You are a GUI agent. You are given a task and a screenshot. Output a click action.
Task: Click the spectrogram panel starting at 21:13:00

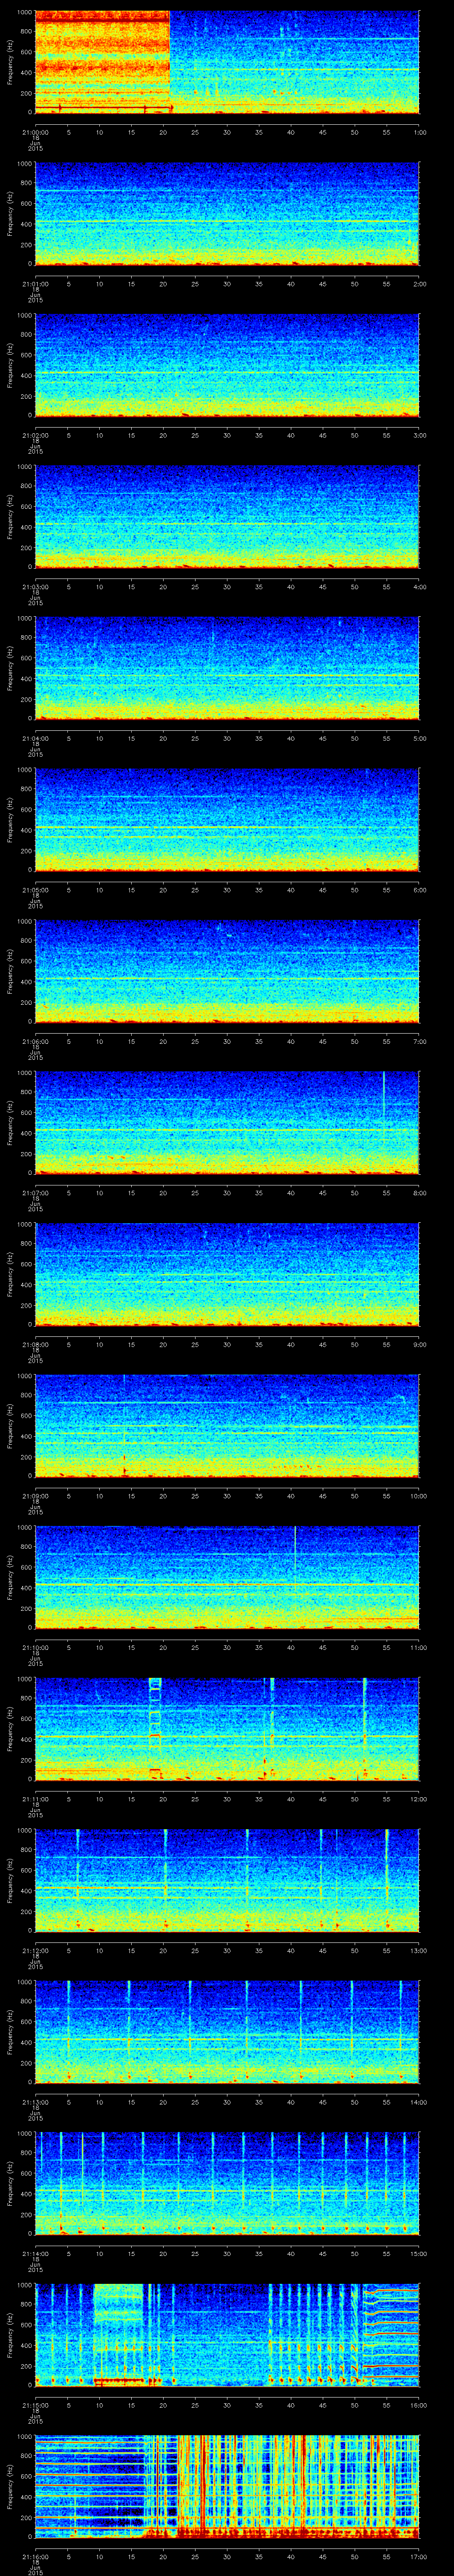tap(227, 2032)
